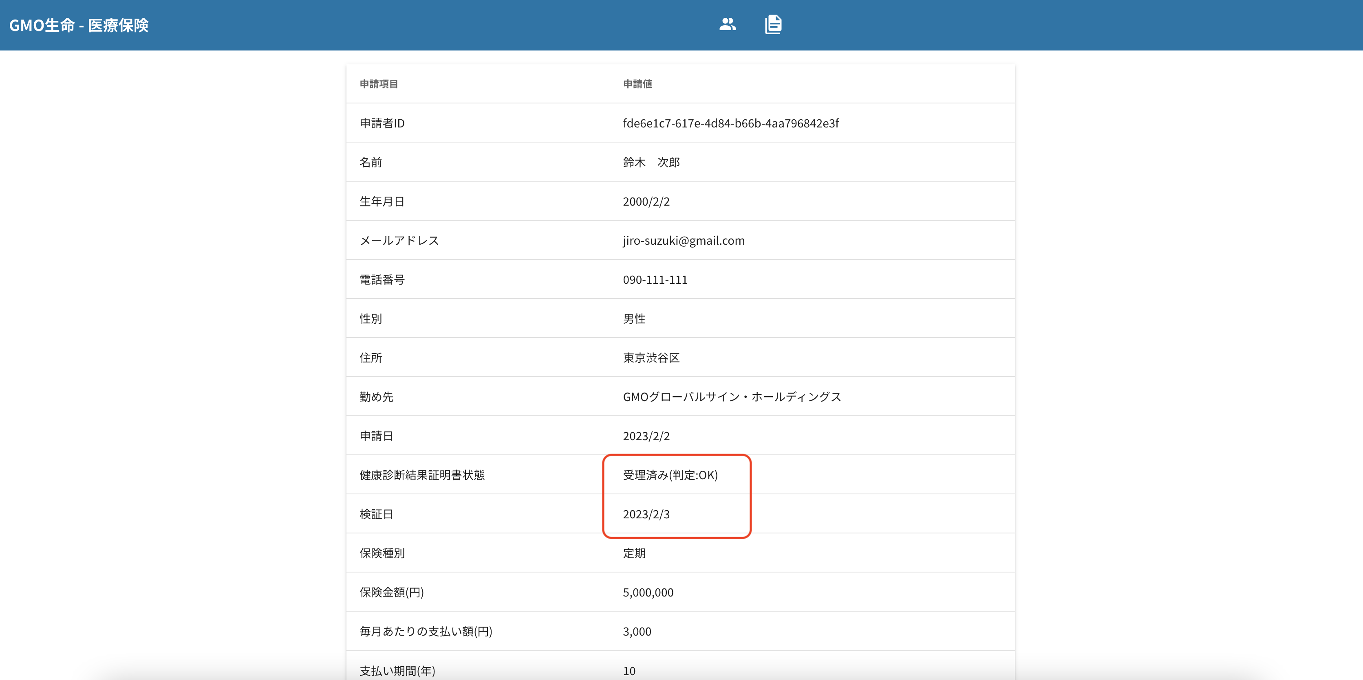
Task: Select application date 2023/2/2
Action: pos(646,436)
